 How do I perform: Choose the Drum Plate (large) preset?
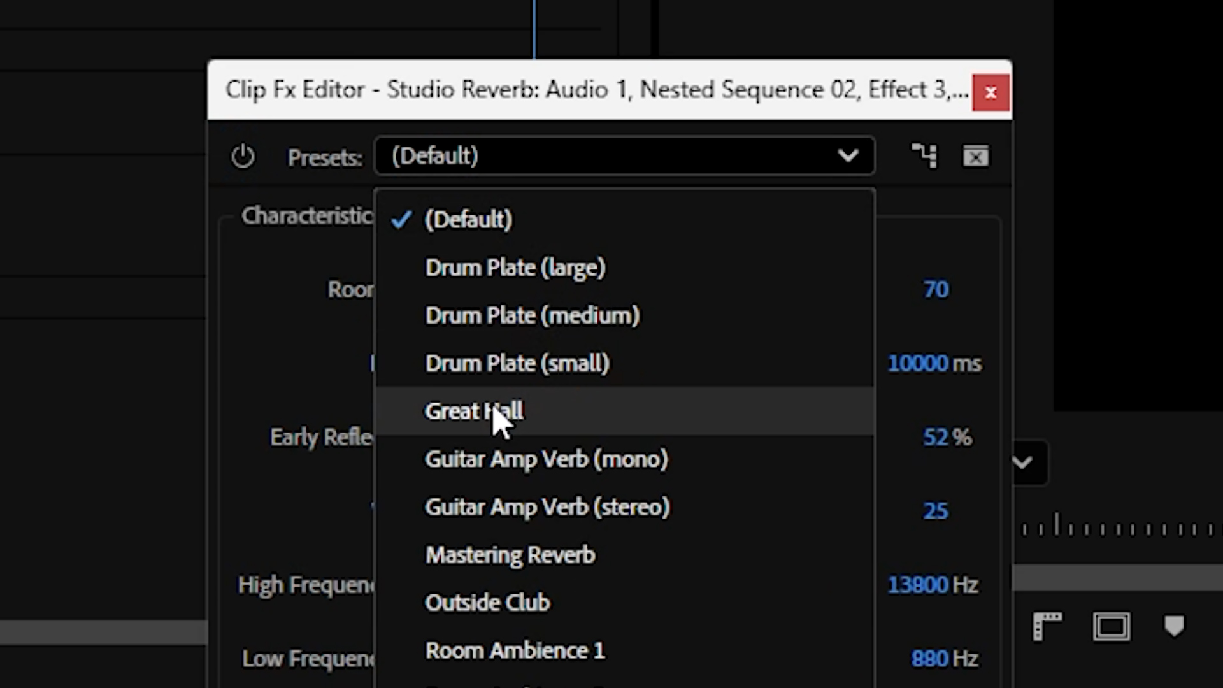coord(515,268)
